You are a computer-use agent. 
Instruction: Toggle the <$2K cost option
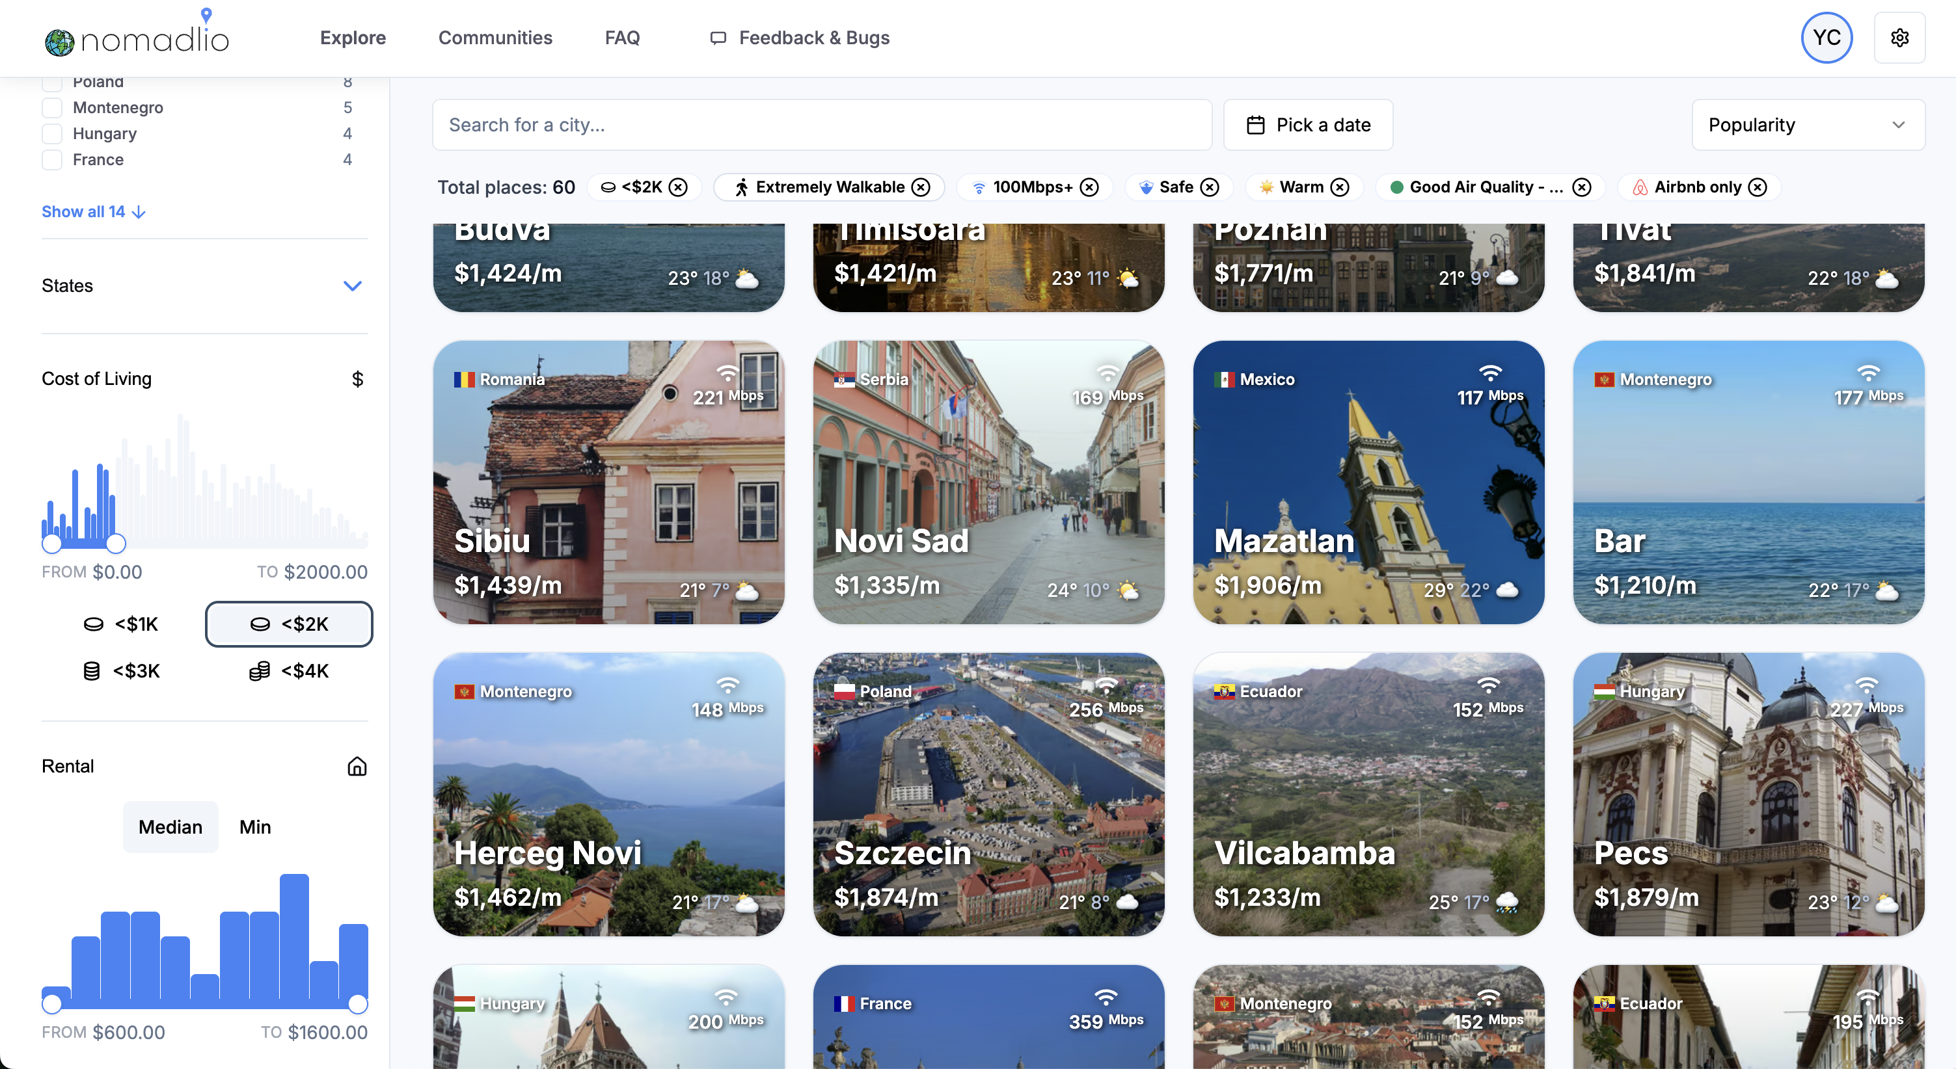point(288,624)
